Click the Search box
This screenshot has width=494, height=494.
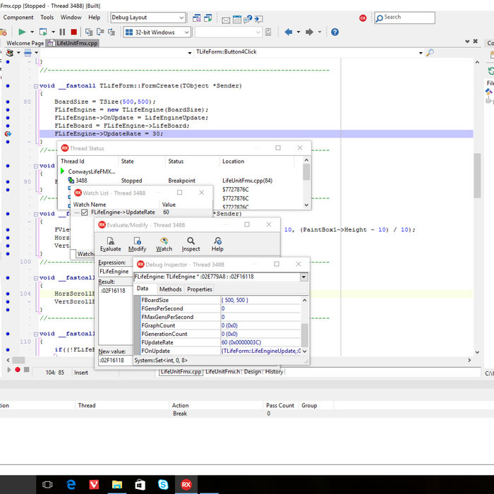(x=405, y=18)
